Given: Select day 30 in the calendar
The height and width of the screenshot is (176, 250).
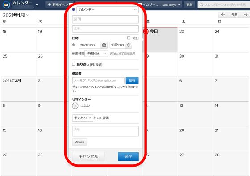Looking at the screenshot, I should click(195, 65).
